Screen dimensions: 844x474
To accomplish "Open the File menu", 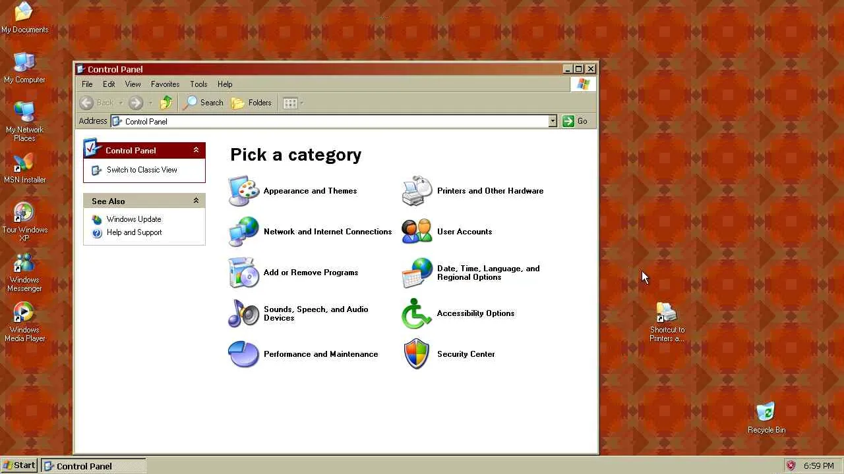I will (x=87, y=84).
